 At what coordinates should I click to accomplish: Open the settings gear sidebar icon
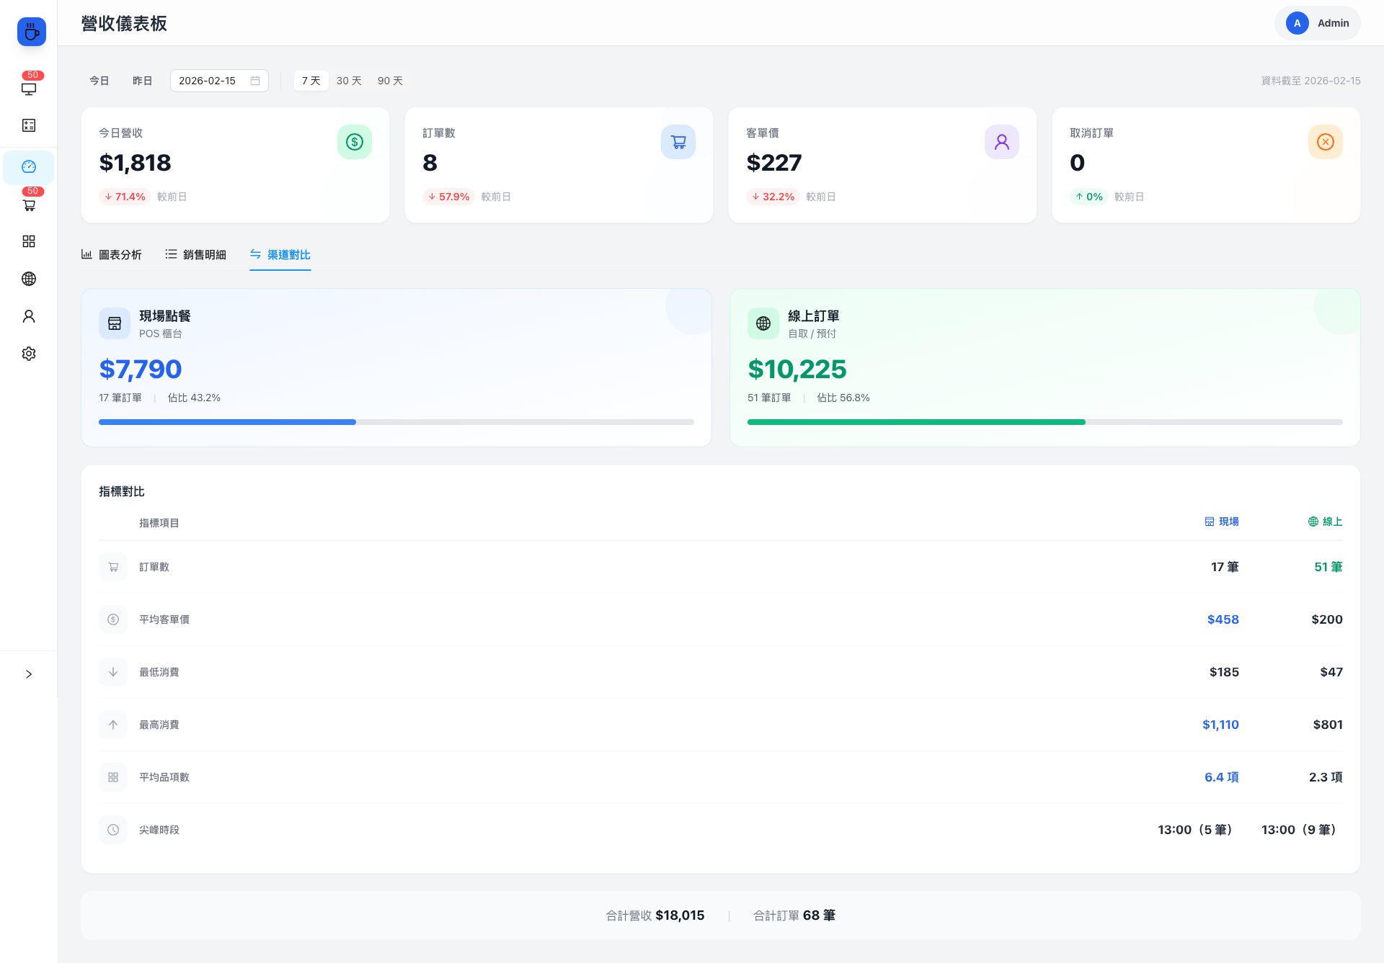[x=29, y=354]
